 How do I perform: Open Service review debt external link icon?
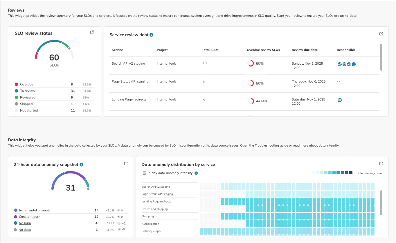pos(381,34)
